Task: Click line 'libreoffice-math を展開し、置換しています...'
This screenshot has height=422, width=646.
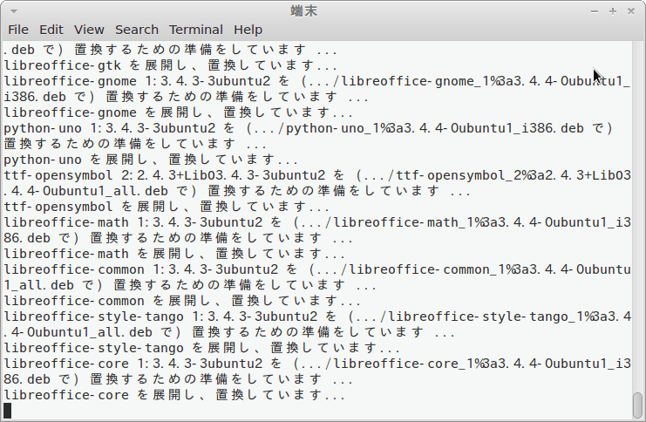Action: coord(174,254)
